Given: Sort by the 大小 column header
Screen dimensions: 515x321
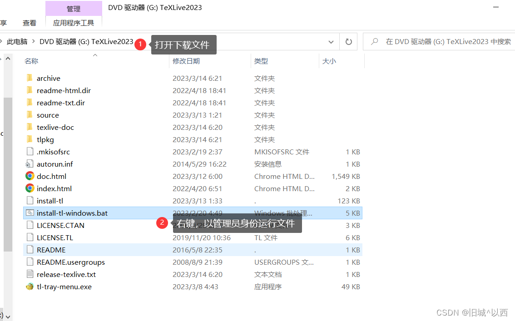Looking at the screenshot, I should [329, 61].
